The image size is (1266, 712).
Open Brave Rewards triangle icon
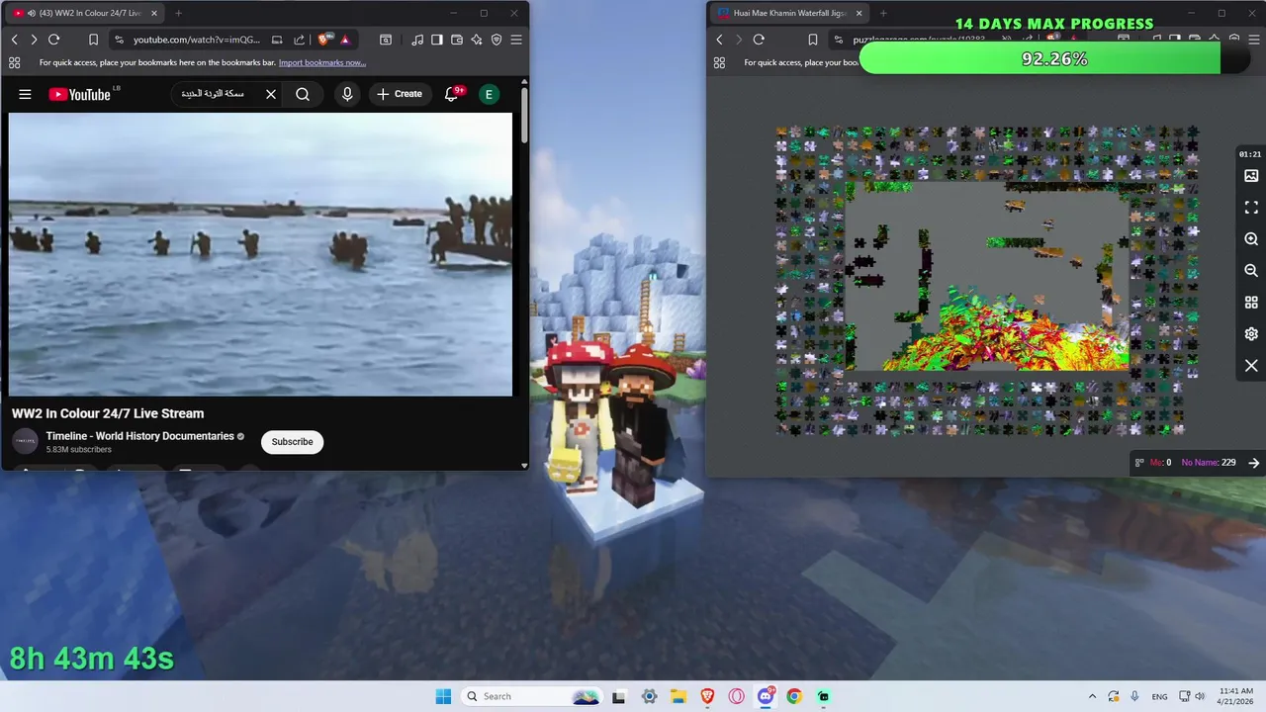pyautogui.click(x=345, y=40)
